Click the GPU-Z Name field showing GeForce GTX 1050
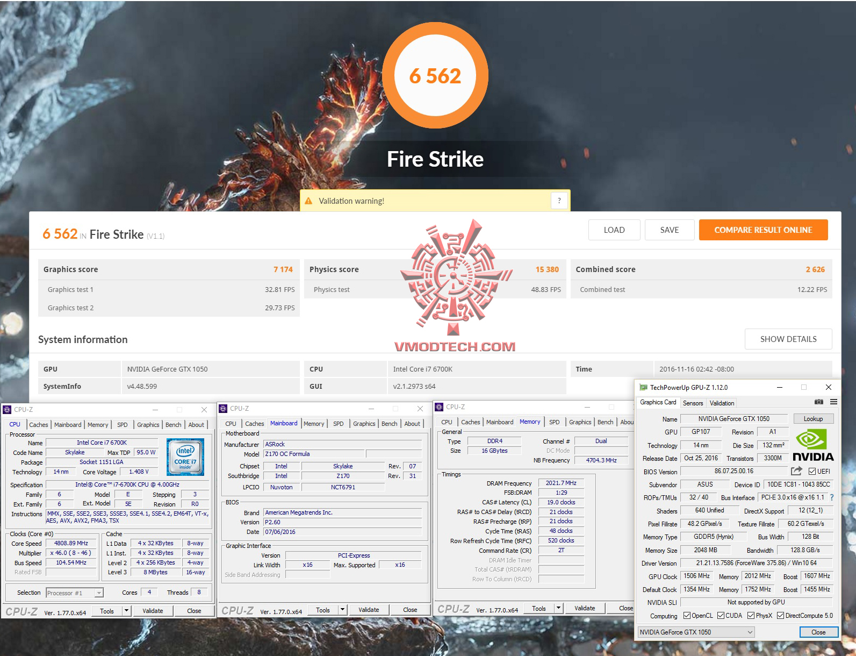The width and height of the screenshot is (856, 656). click(734, 419)
